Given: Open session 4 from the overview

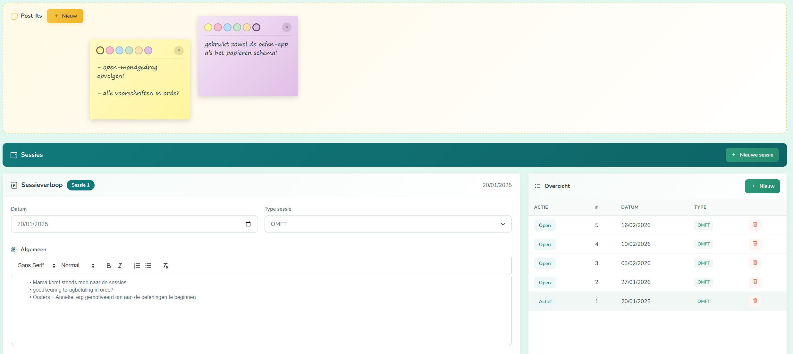Looking at the screenshot, I should pyautogui.click(x=544, y=245).
